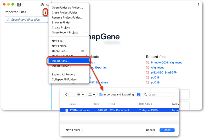Open Primate COXII alignment recent file
205x140 pixels.
tap(166, 63)
